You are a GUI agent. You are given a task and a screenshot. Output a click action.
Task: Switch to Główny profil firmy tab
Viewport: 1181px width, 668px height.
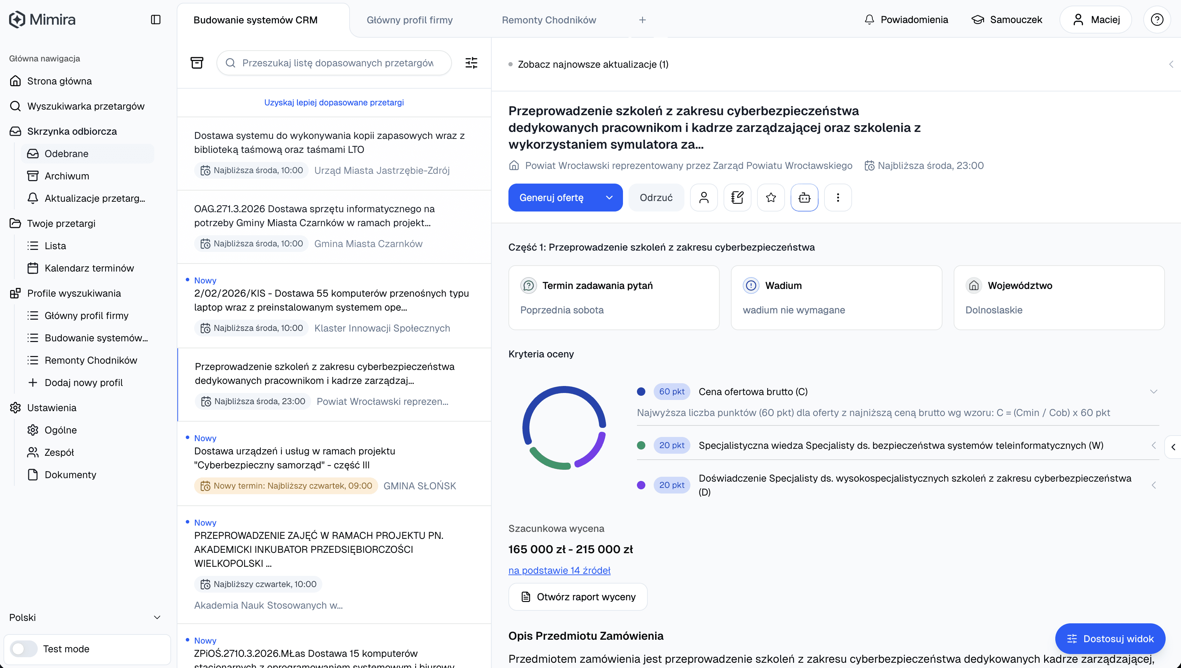[409, 20]
